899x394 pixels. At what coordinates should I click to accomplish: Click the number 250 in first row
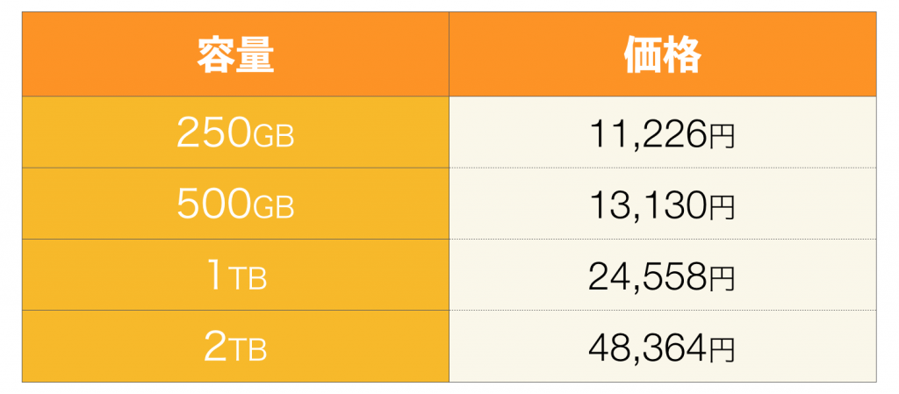point(214,133)
